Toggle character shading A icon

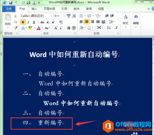pyautogui.click(x=68, y=28)
